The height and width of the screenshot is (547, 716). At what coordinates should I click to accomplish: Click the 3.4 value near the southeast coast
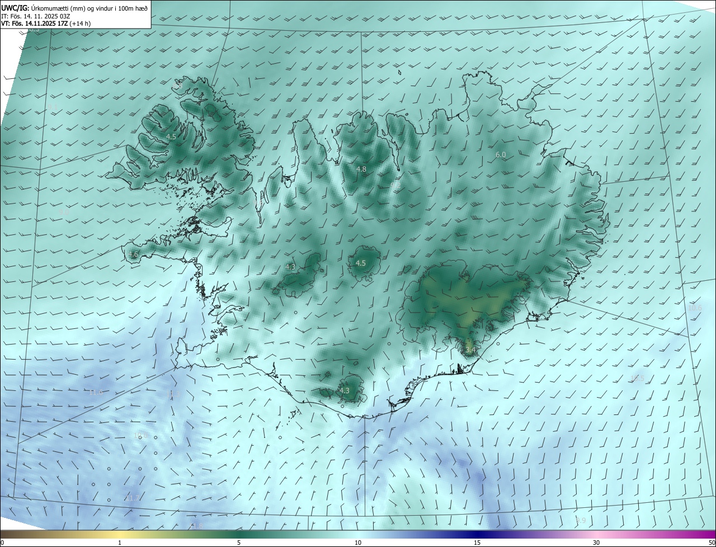coord(470,350)
